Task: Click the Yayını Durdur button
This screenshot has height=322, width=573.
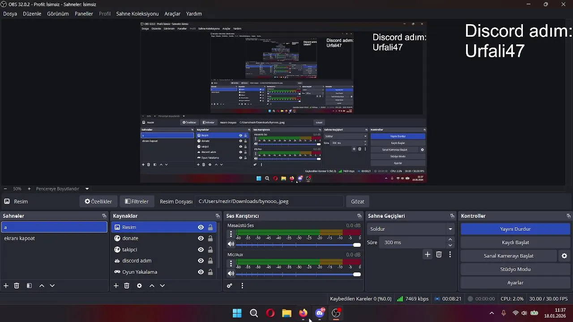Action: point(515,229)
